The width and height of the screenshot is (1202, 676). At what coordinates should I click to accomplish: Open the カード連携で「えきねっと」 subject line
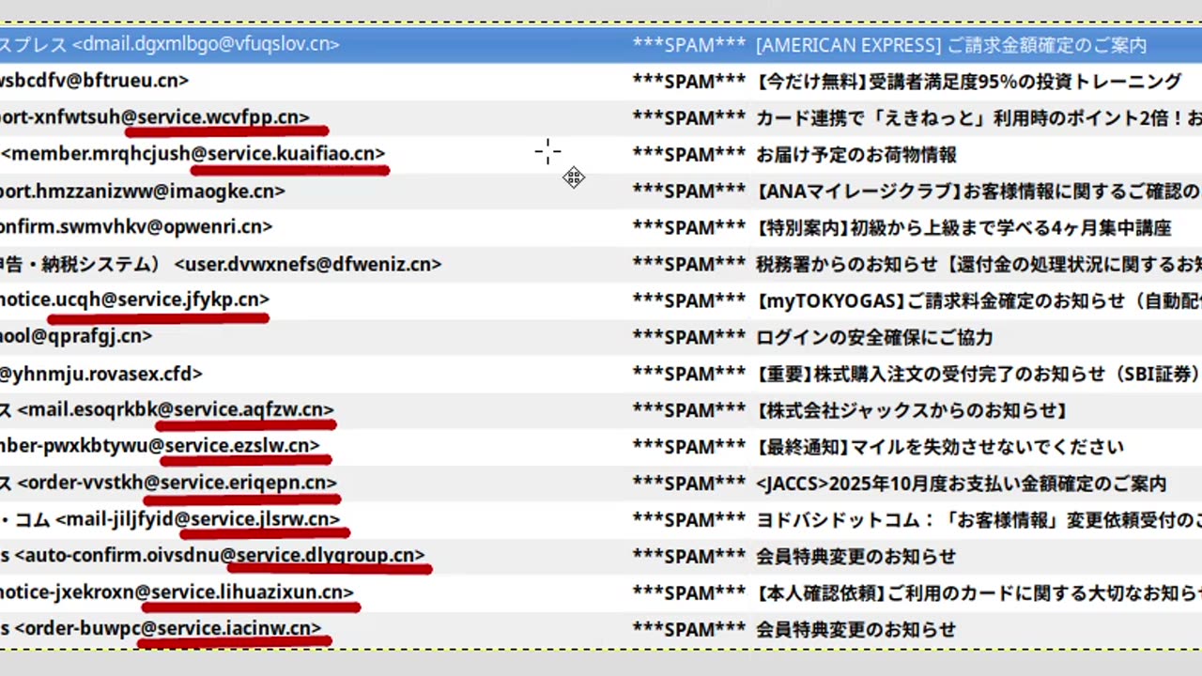coord(979,118)
